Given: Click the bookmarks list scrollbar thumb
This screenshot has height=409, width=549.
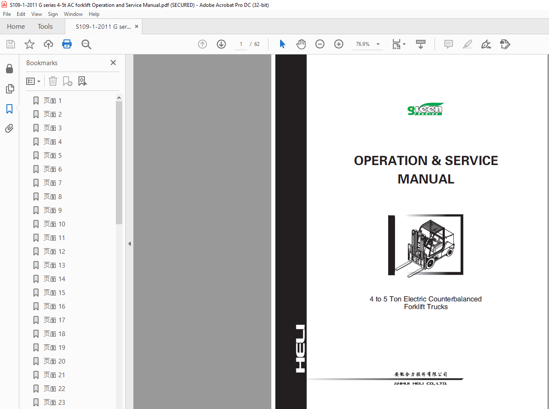Looking at the screenshot, I should 119,163.
